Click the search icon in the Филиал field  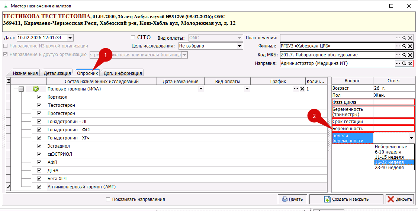(x=404, y=46)
